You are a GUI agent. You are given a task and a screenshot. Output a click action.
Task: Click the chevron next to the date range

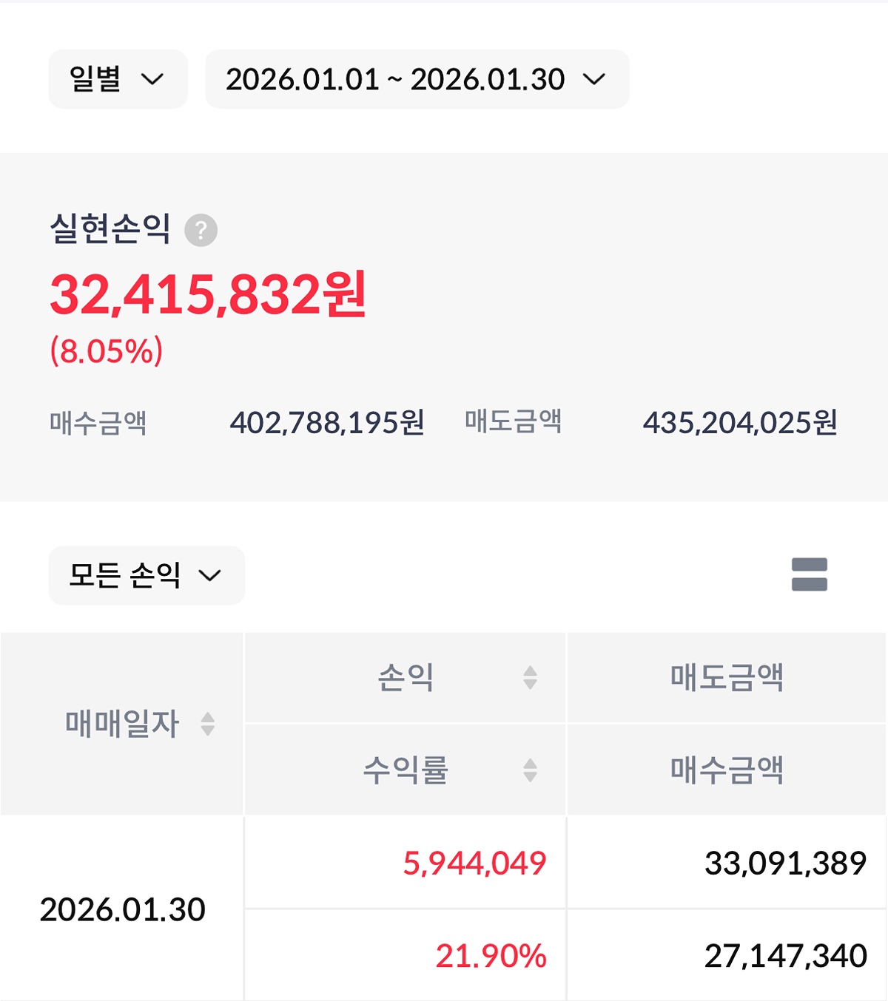(593, 79)
